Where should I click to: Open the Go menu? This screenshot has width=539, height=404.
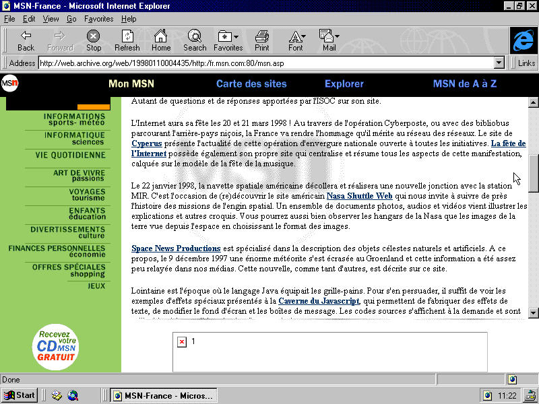(71, 19)
